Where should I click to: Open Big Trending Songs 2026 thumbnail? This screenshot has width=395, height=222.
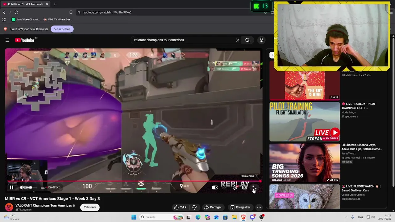click(305, 162)
